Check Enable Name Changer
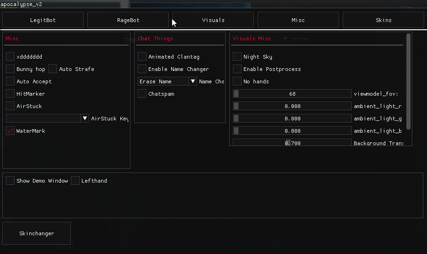427x254 pixels. pyautogui.click(x=142, y=69)
